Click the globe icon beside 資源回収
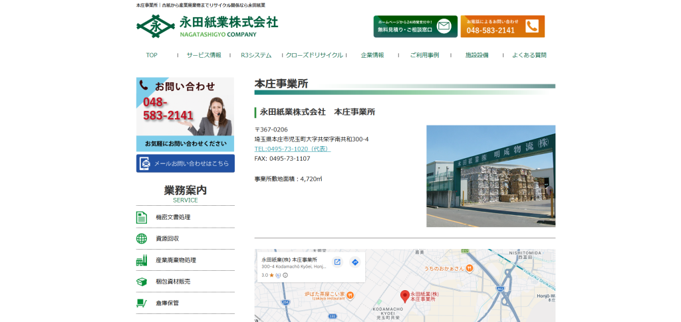Image resolution: width=681 pixels, height=322 pixels. click(142, 238)
